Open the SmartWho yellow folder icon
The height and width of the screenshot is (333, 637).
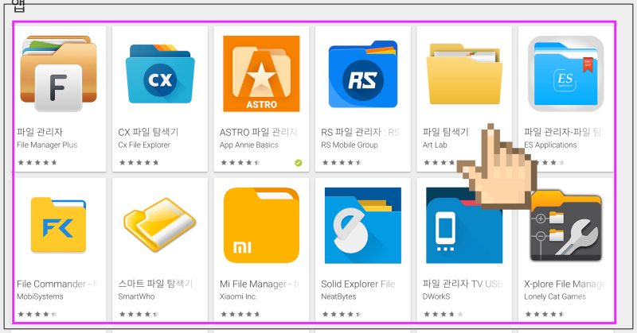tap(160, 224)
